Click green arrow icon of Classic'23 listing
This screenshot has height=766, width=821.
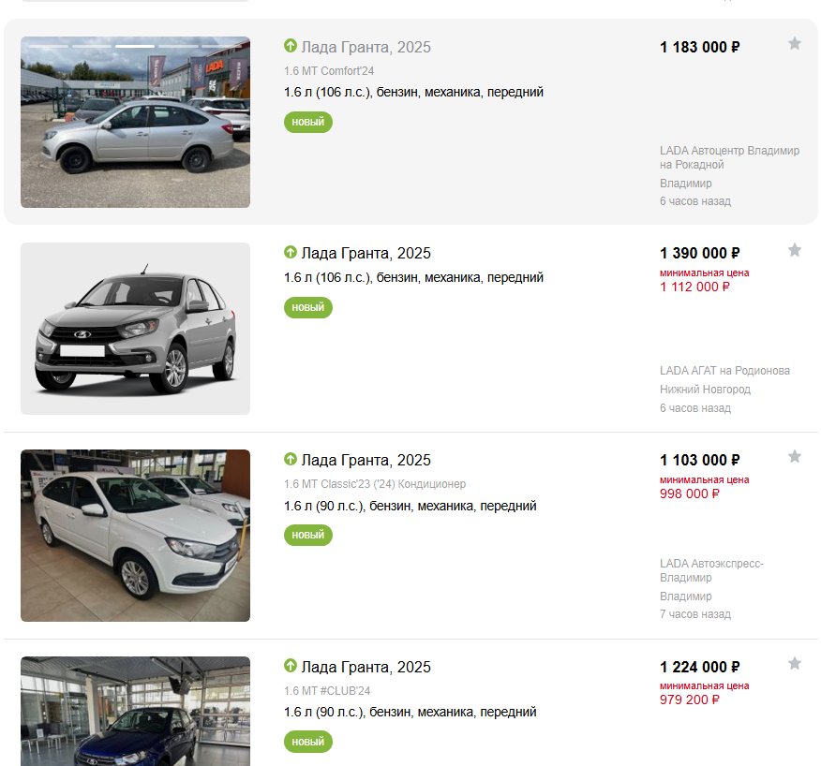pos(291,459)
